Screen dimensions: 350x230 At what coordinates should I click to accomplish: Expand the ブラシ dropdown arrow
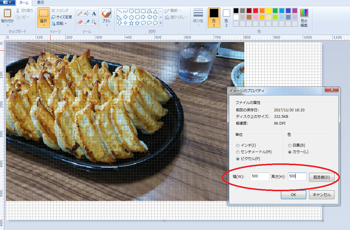(107, 25)
